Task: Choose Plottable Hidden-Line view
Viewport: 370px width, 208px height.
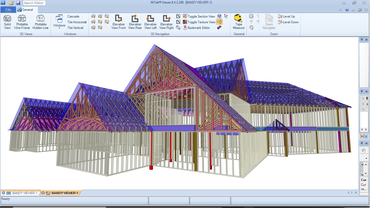Action: [41, 22]
